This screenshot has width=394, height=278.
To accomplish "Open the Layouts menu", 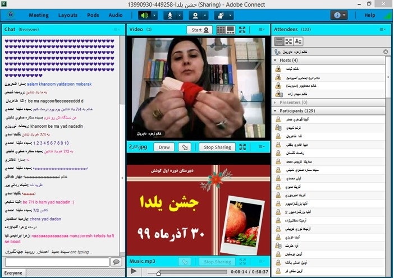I will (68, 15).
